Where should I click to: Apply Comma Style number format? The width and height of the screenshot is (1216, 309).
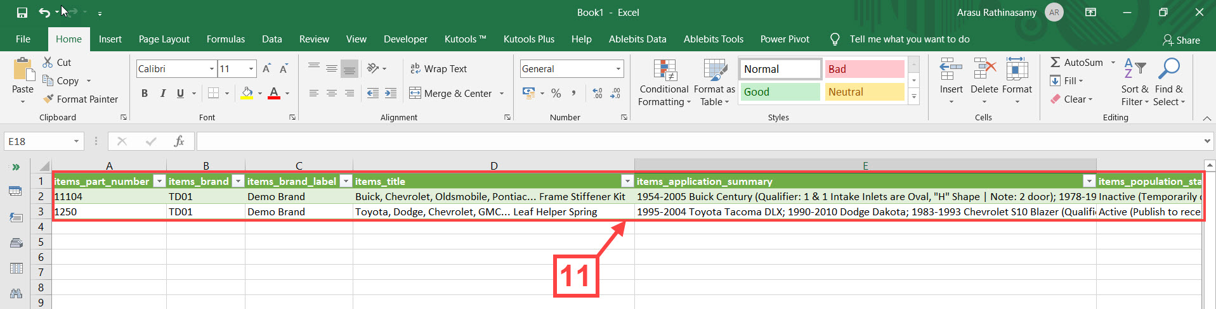pyautogui.click(x=573, y=93)
